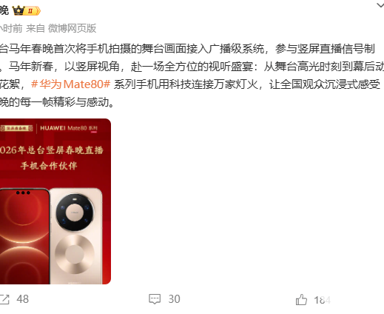Click the black circular camera module
Screen dimensions: 384x314
click(x=75, y=213)
